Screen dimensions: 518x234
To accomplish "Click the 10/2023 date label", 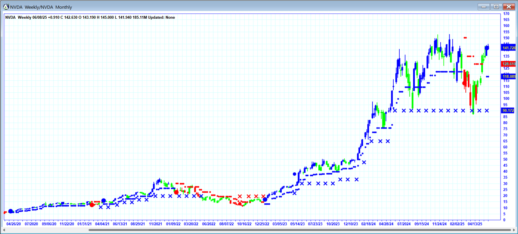I will pyautogui.click(x=333, y=224).
